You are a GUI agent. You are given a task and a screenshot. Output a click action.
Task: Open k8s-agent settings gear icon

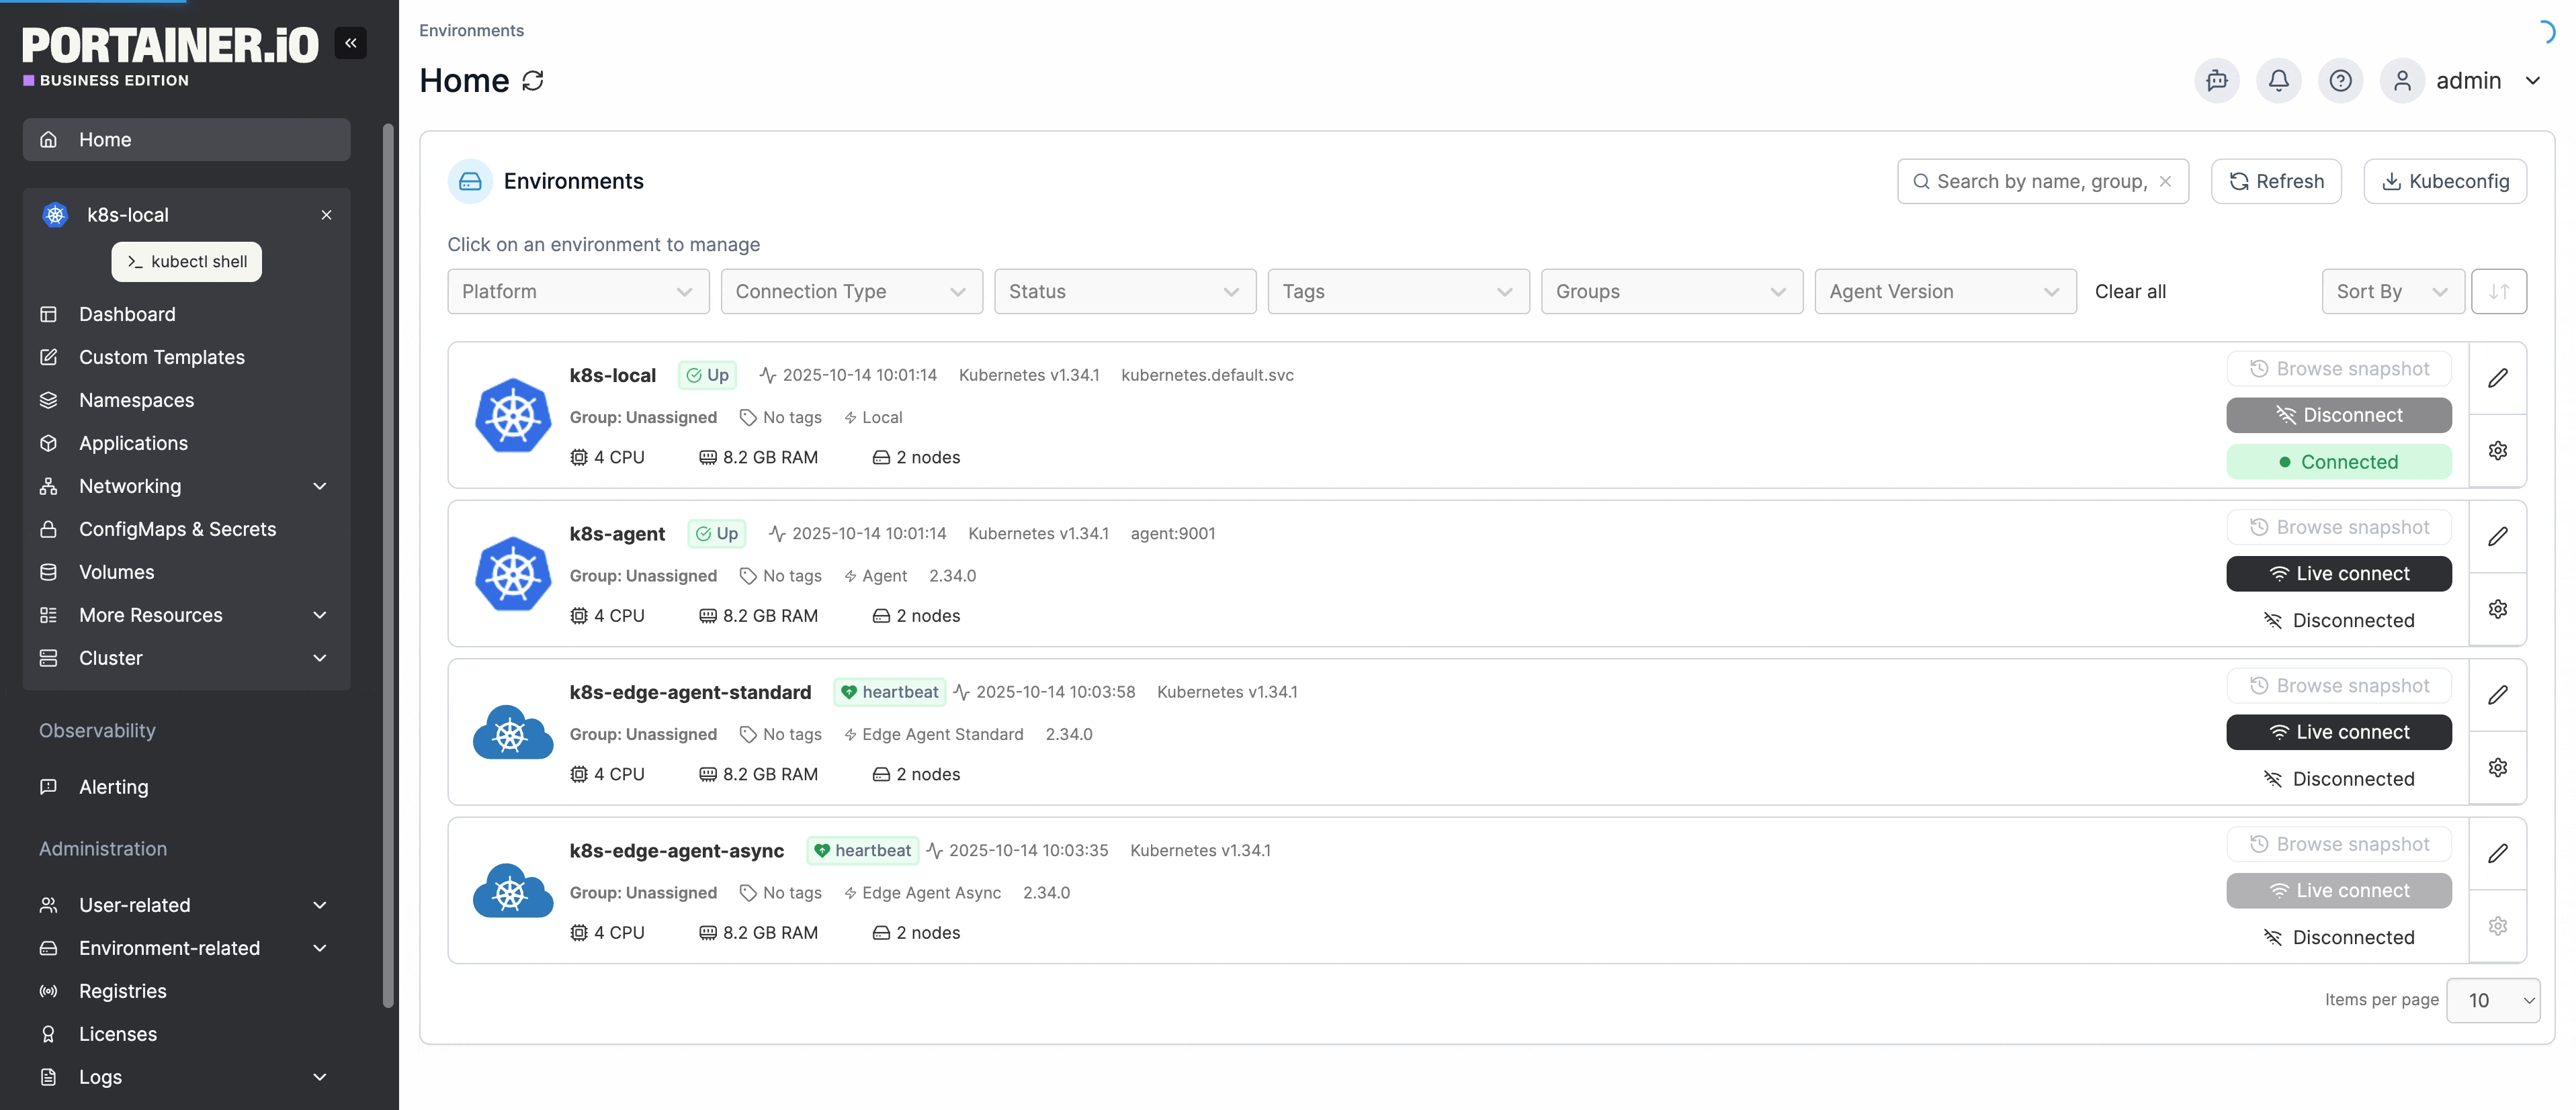pos(2497,608)
